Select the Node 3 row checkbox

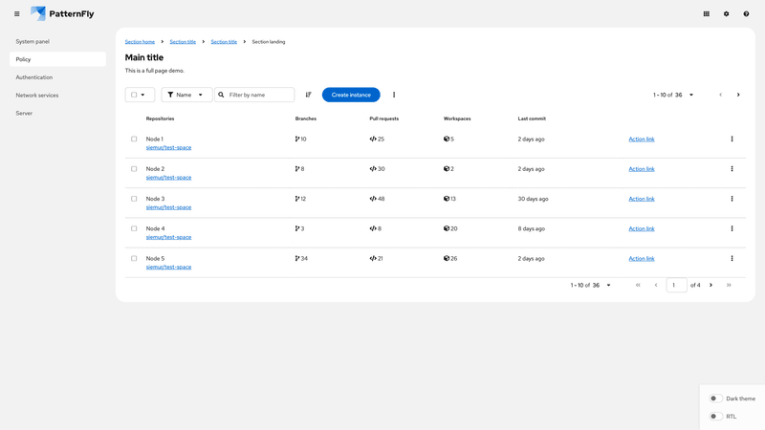click(134, 199)
